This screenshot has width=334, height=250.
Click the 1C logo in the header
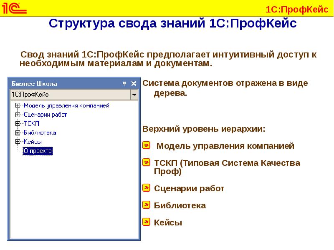[14, 8]
